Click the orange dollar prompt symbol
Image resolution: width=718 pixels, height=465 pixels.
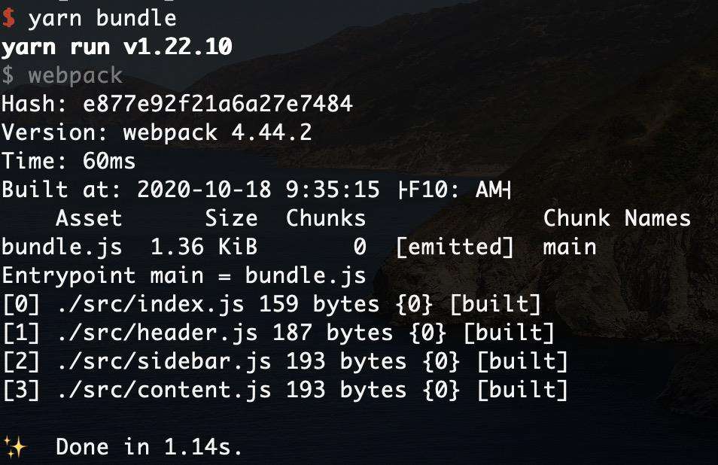8,18
